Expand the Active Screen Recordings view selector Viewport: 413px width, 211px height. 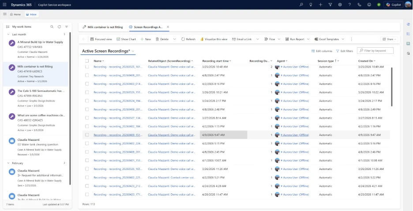click(x=133, y=51)
